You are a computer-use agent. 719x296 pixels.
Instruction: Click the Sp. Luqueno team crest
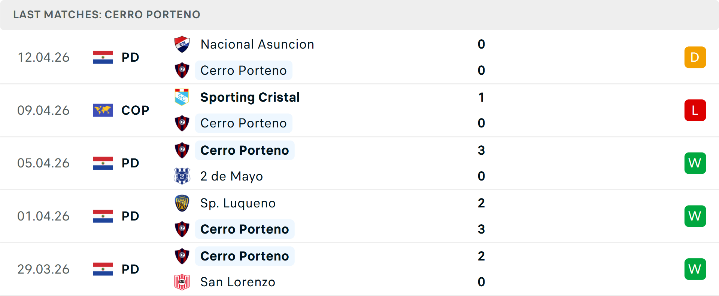182,203
